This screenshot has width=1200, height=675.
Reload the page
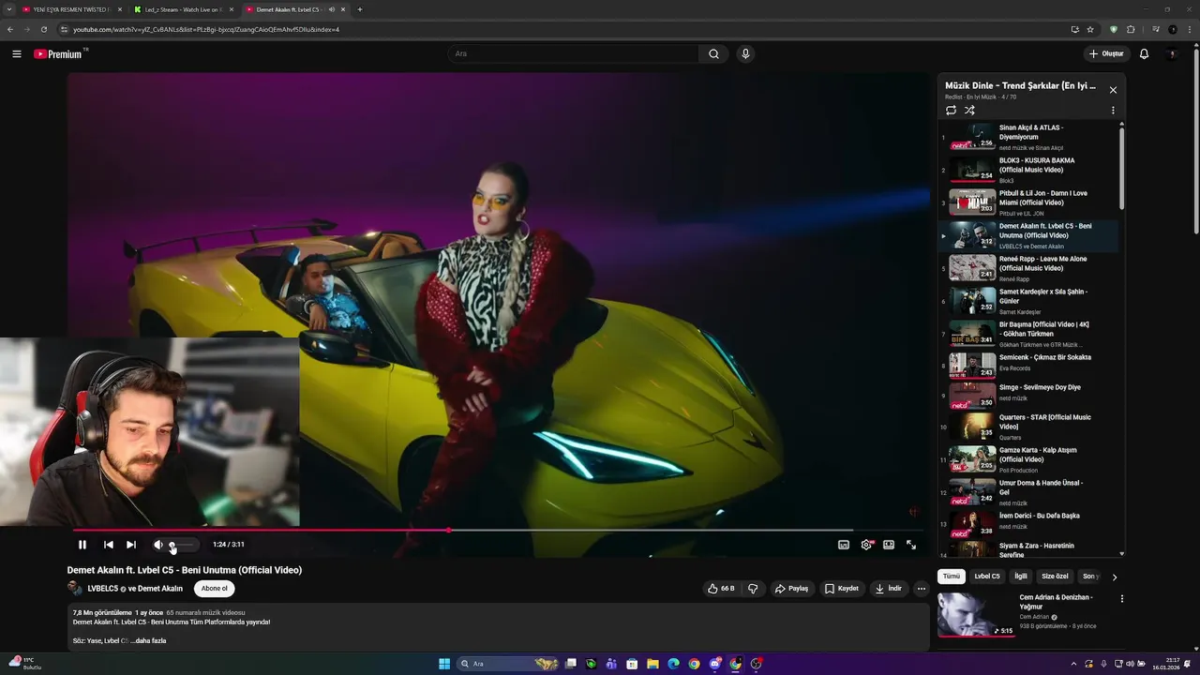(43, 29)
